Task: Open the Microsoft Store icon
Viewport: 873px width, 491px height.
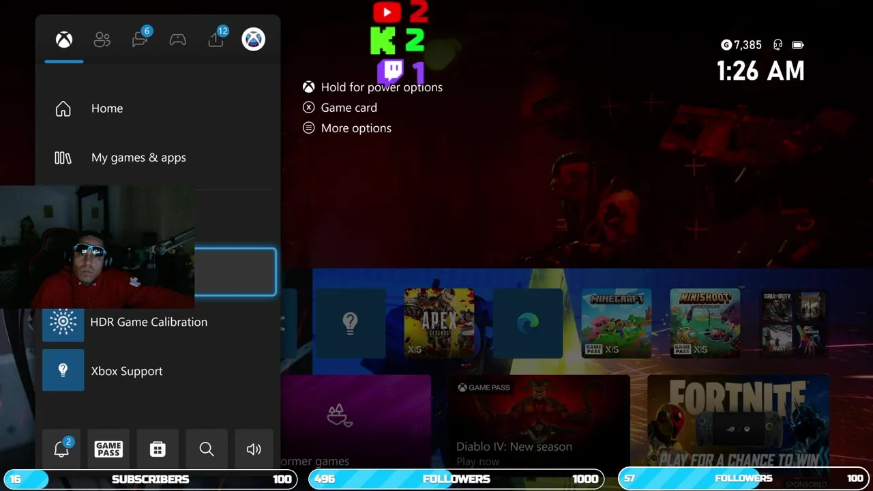Action: click(158, 449)
